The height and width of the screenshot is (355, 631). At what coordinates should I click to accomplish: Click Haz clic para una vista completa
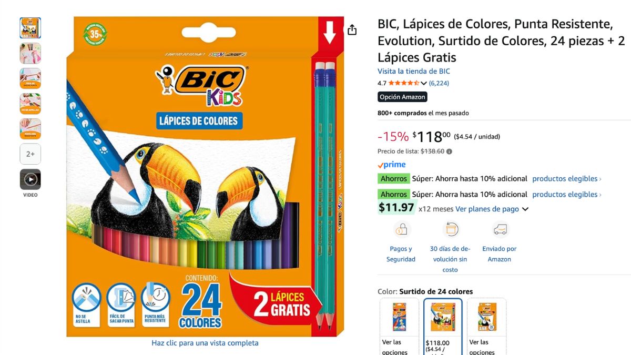click(x=205, y=343)
